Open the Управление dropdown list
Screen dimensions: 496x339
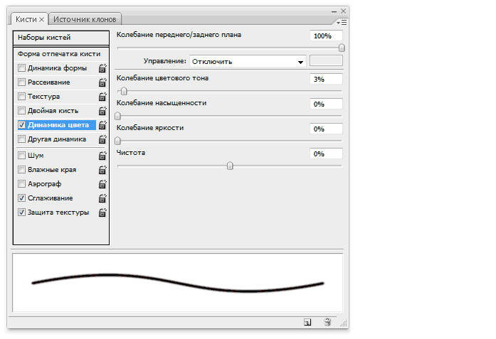(248, 62)
